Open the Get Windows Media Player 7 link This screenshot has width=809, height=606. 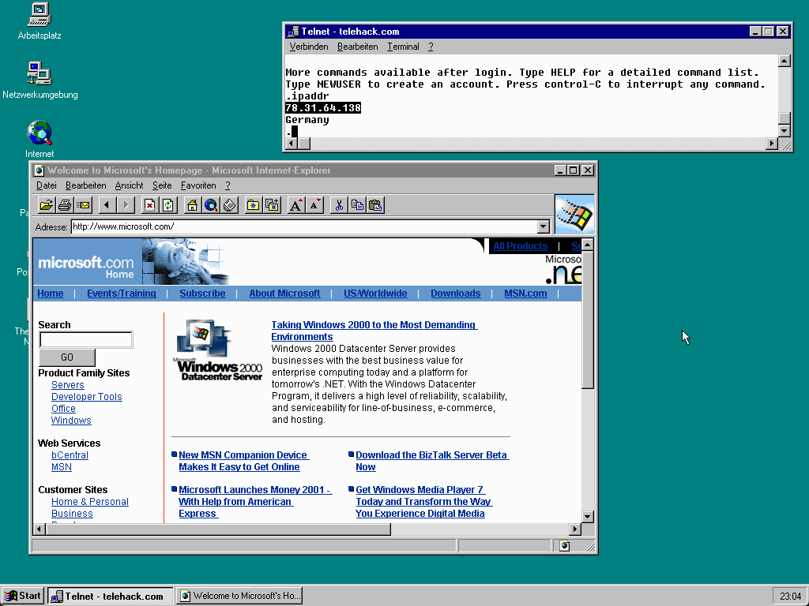tap(423, 502)
